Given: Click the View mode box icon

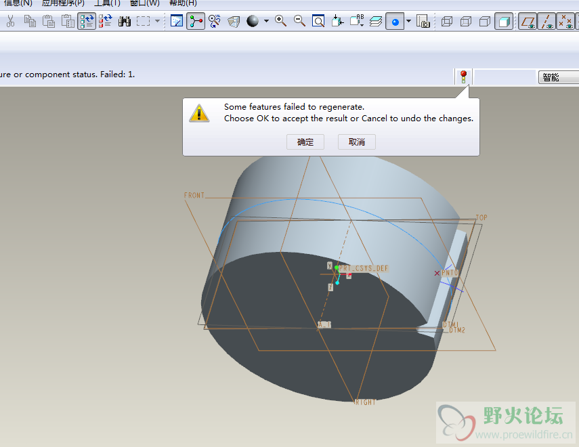Looking at the screenshot, I should click(234, 22).
